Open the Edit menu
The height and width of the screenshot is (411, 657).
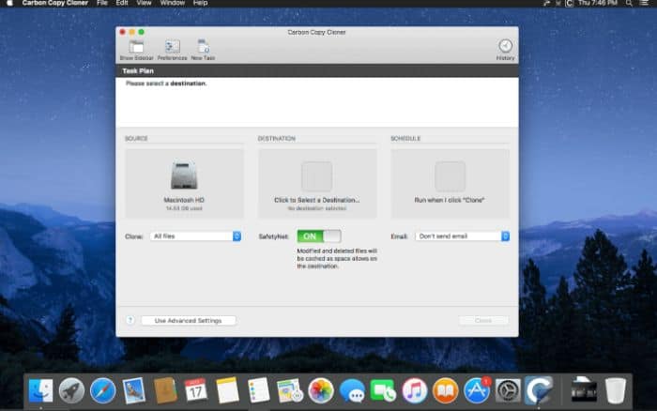pyautogui.click(x=122, y=3)
